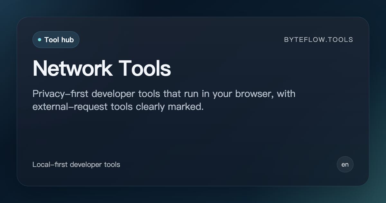Click the Privacy-first developer tools description
The image size is (386, 203).
click(164, 100)
